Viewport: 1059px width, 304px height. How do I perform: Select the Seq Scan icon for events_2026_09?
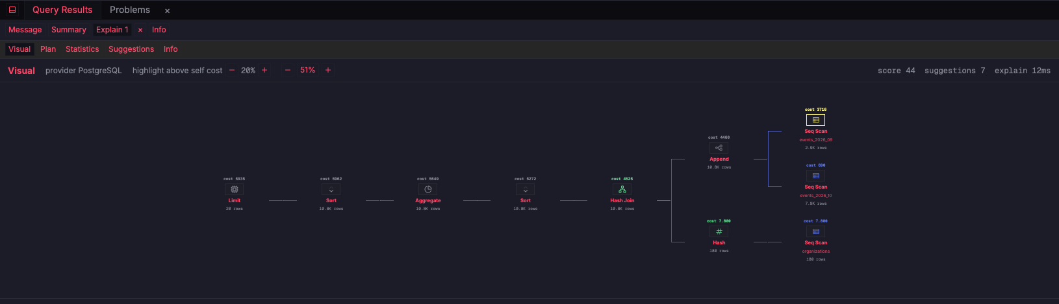(816, 120)
